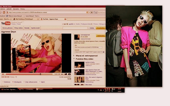Image resolution: width=170 pixels, height=106 pixels.
Task: Open 'Hey... Her name is Agyness Deyn' thumbnail
Action: tap(79, 79)
